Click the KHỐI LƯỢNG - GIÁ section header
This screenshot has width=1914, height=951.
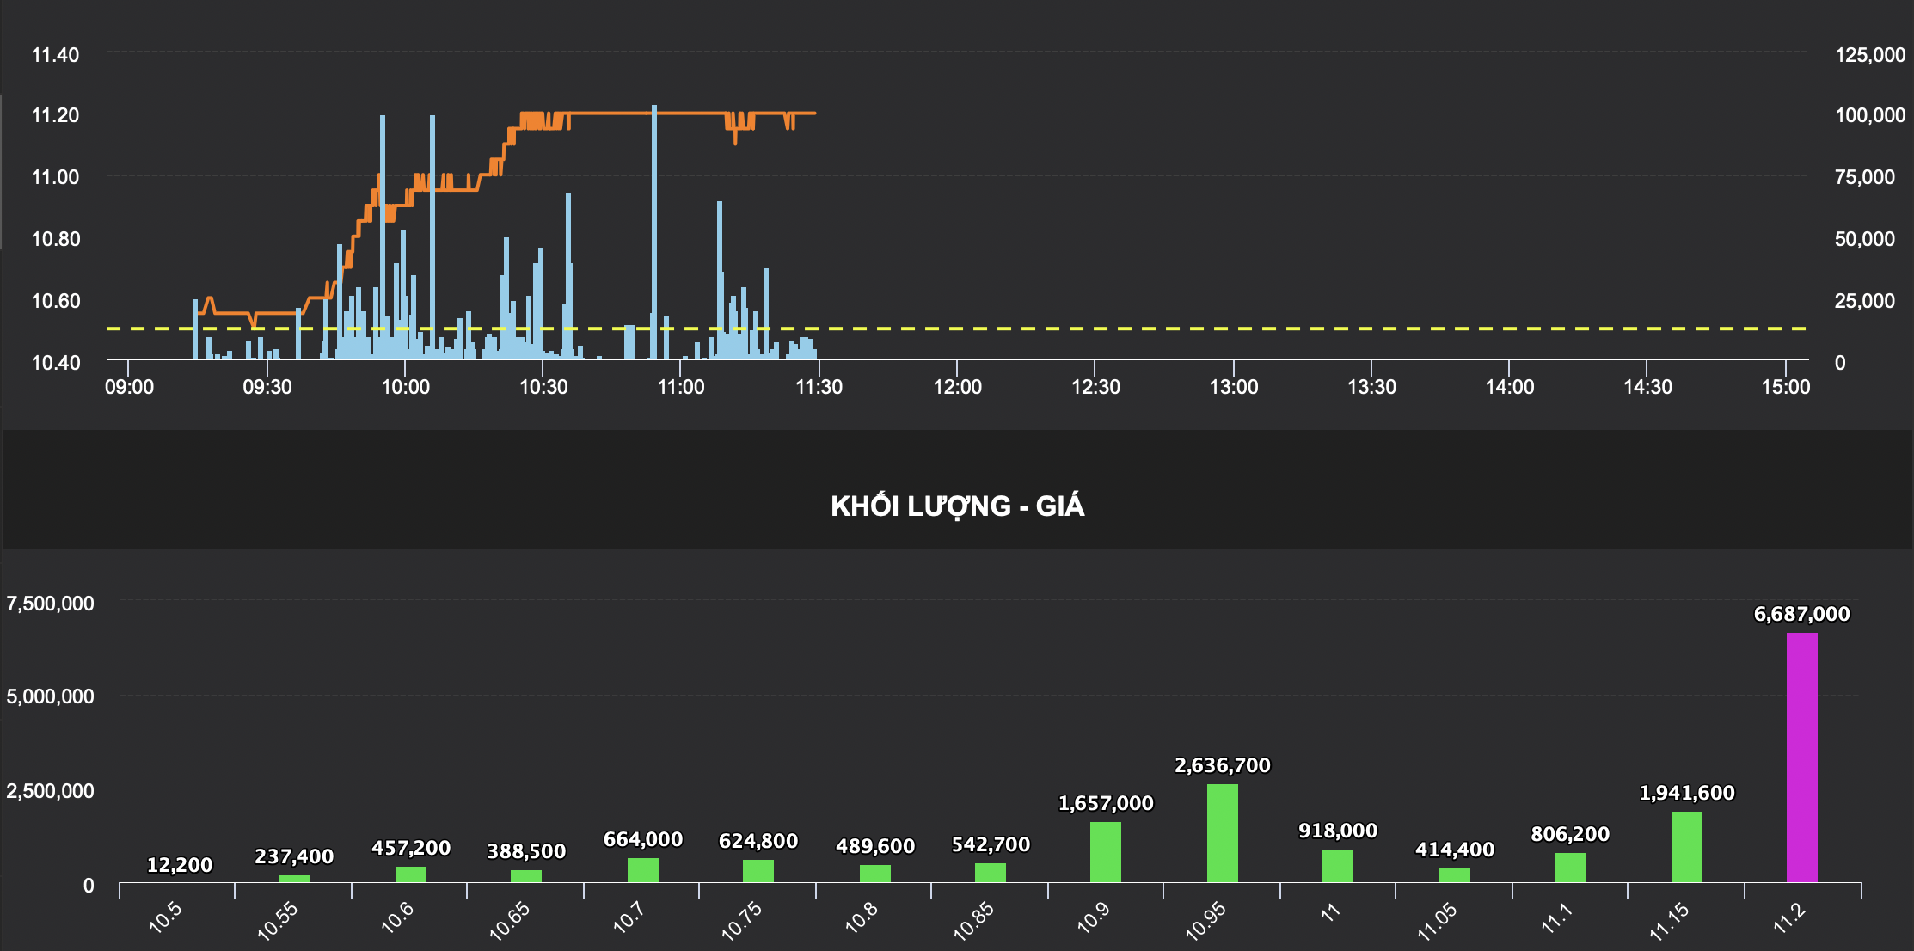click(x=957, y=506)
